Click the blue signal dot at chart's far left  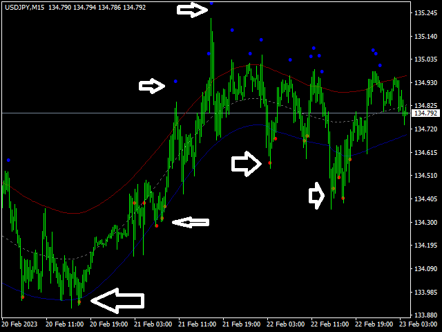coord(8,160)
